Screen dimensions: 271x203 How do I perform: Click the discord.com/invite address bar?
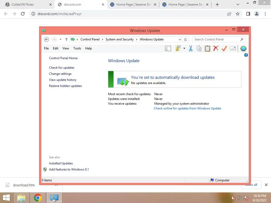(128, 14)
